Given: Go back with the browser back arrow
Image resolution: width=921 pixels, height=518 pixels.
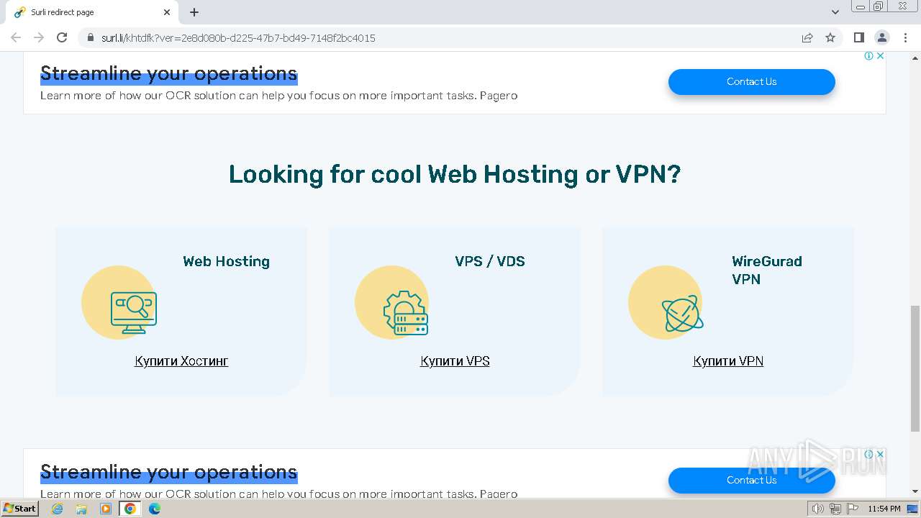Looking at the screenshot, I should click(x=16, y=37).
